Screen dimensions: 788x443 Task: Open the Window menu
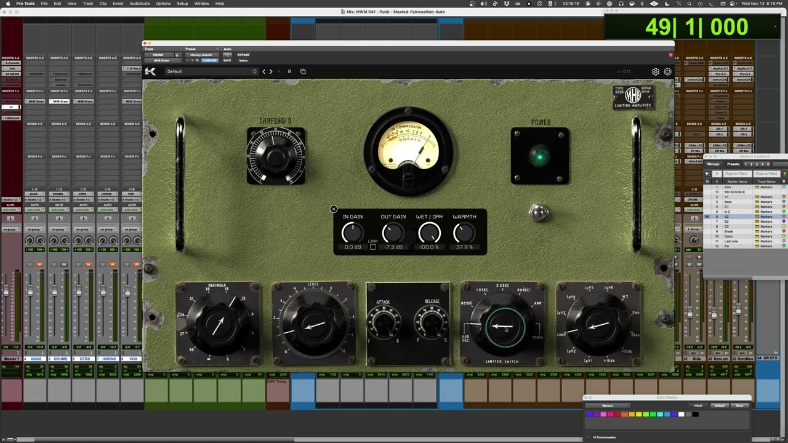(201, 4)
